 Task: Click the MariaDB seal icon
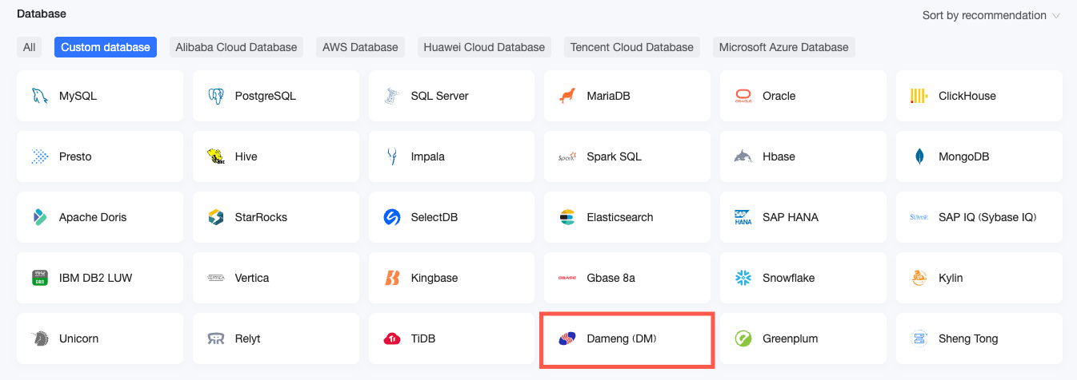tap(567, 96)
